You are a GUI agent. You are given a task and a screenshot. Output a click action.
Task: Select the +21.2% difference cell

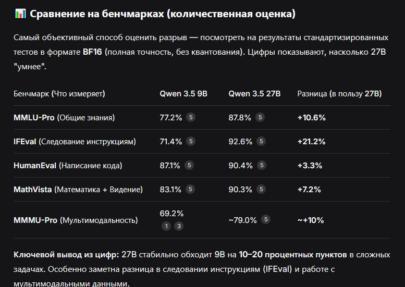click(x=311, y=142)
